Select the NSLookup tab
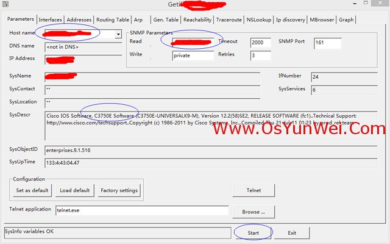The width and height of the screenshot is (390, 244). tap(259, 20)
